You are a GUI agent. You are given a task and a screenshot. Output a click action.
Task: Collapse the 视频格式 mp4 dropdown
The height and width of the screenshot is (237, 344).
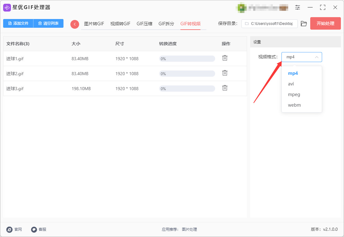tap(302, 57)
